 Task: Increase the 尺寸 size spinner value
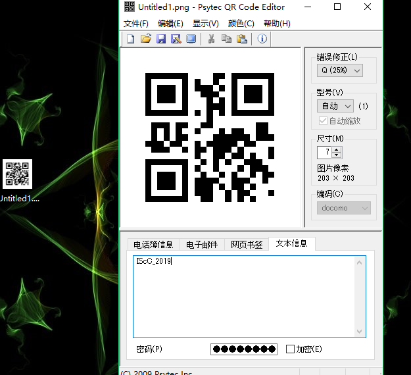(x=337, y=150)
